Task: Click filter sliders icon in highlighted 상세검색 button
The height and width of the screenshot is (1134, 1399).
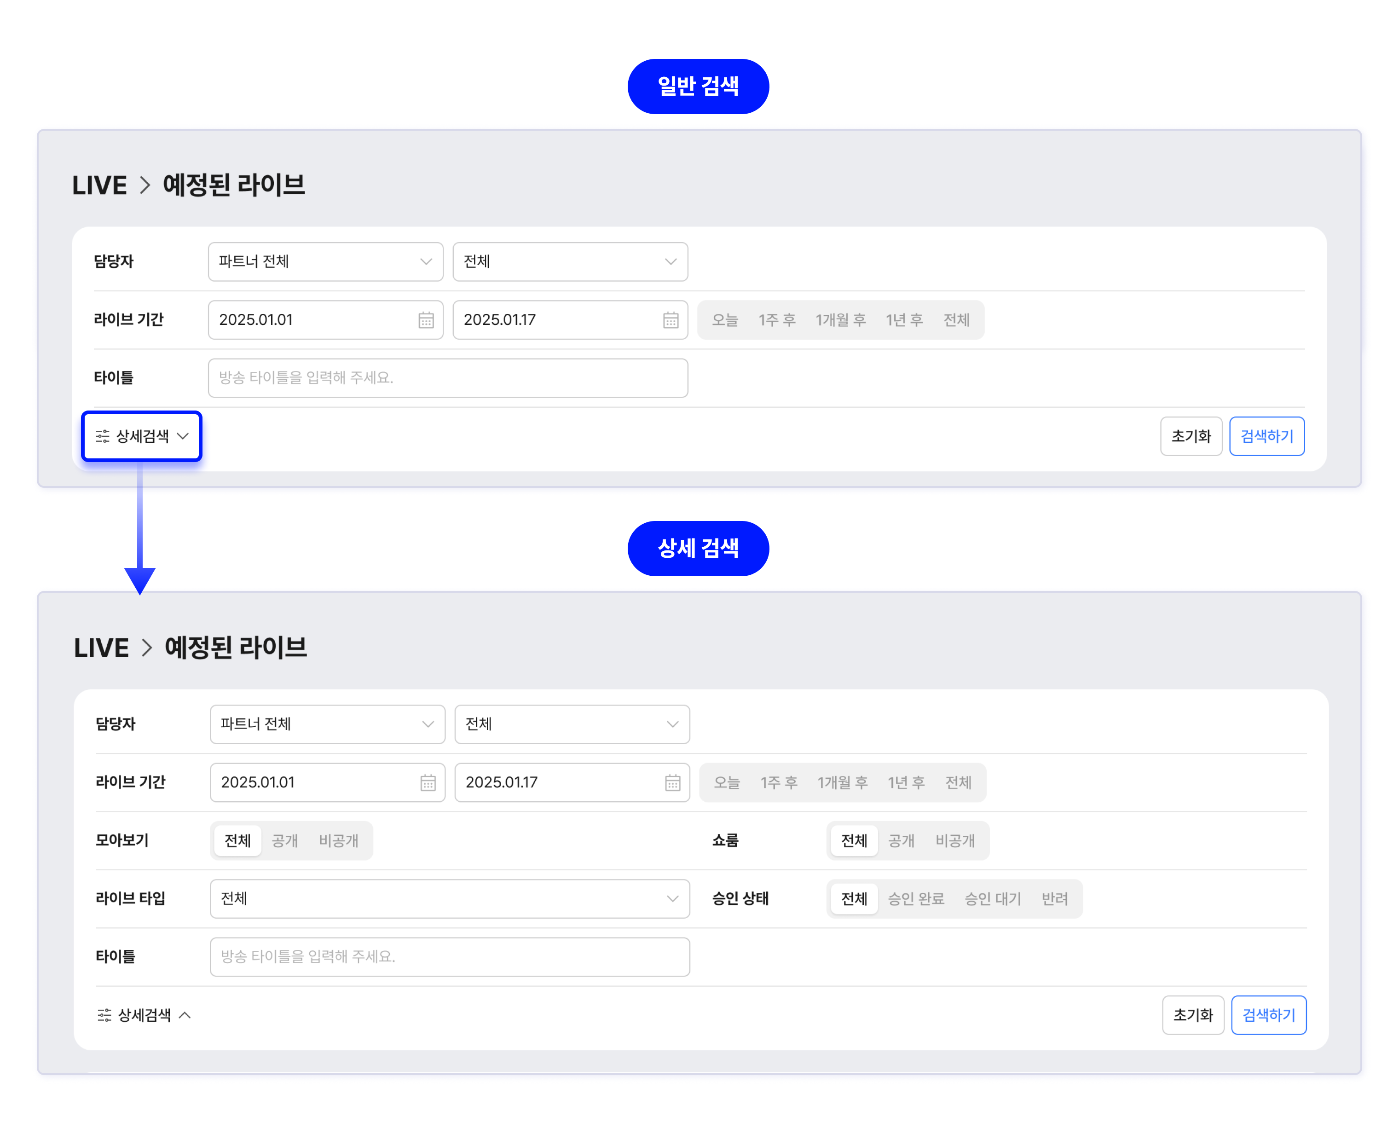Action: pyautogui.click(x=103, y=436)
